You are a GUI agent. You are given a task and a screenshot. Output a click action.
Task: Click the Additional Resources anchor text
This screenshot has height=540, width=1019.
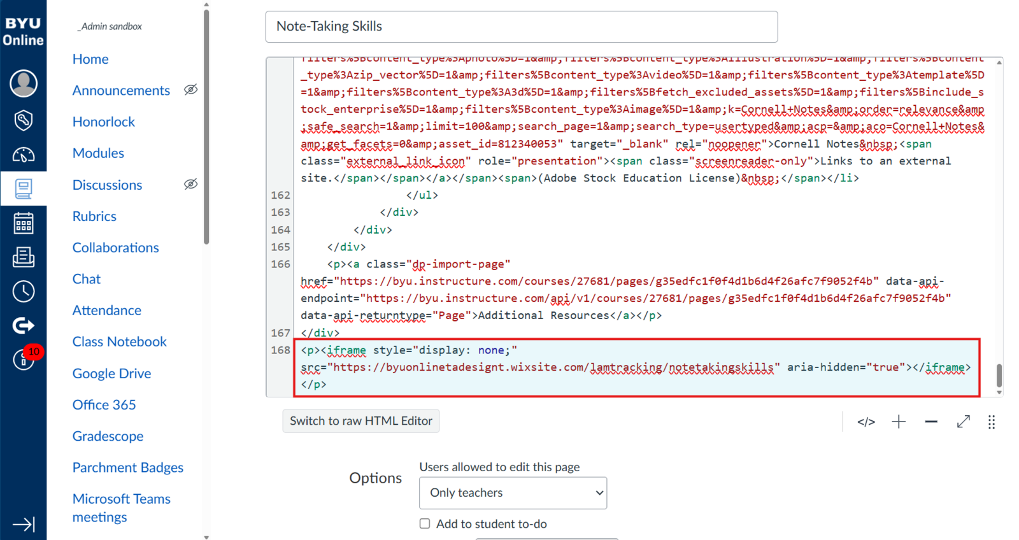[x=543, y=316]
